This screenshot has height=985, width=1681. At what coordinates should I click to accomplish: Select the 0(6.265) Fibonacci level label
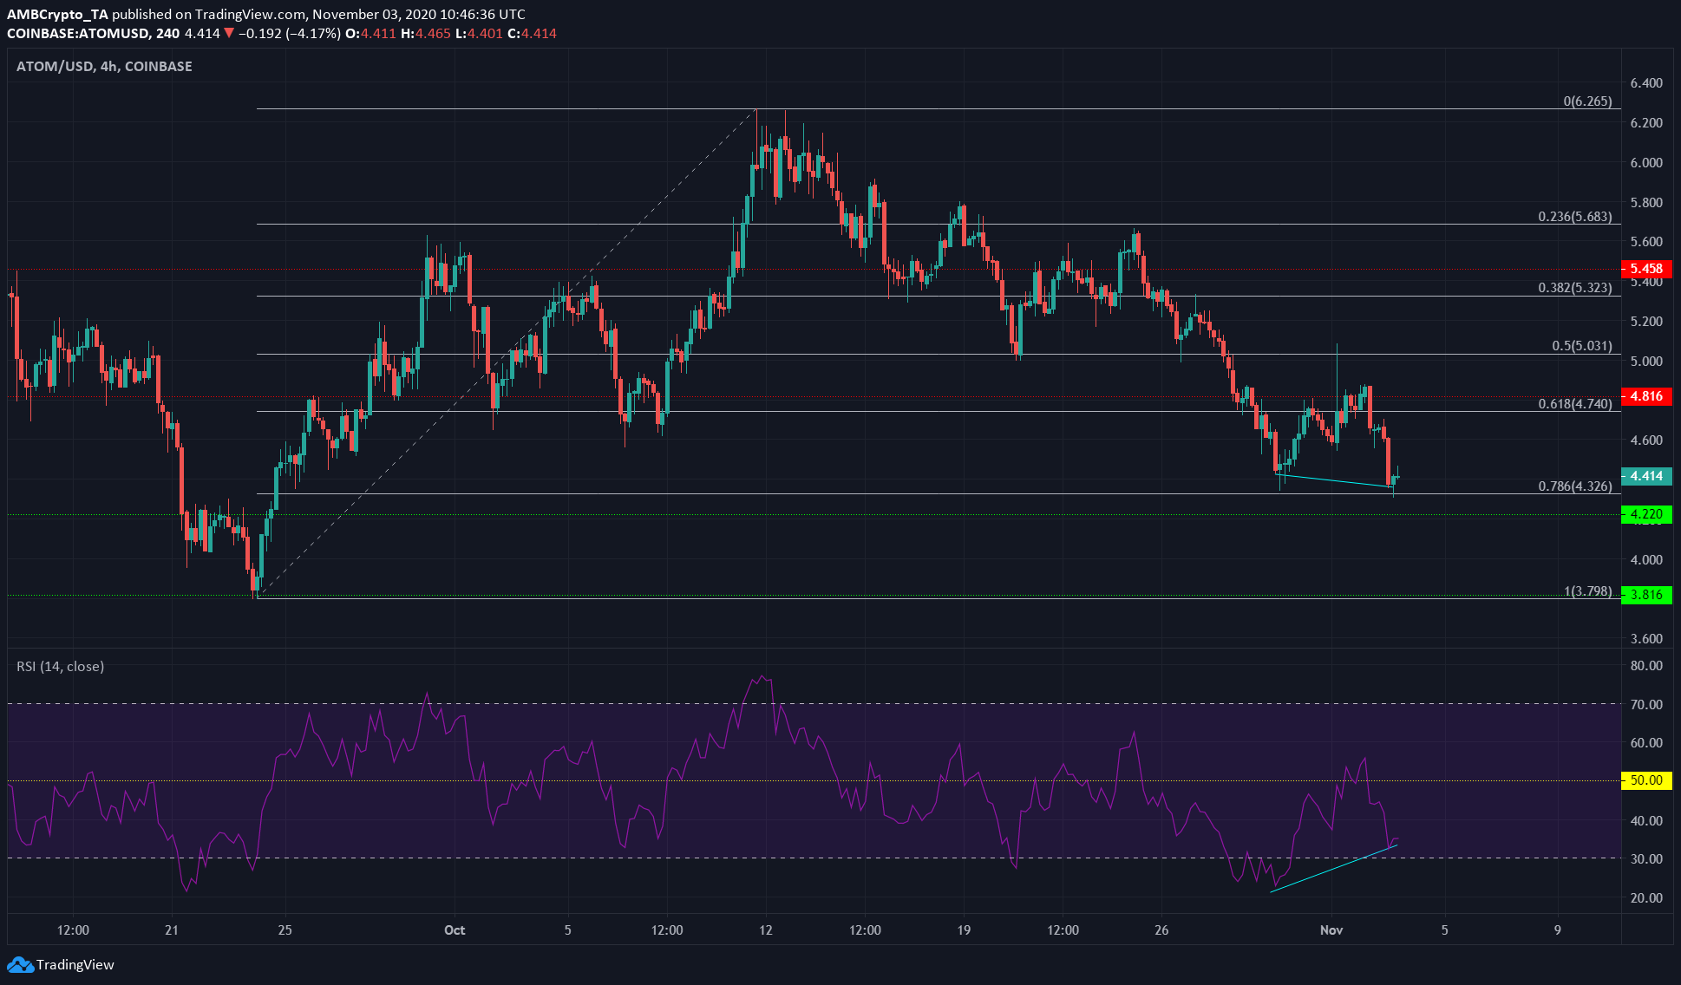pos(1587,101)
